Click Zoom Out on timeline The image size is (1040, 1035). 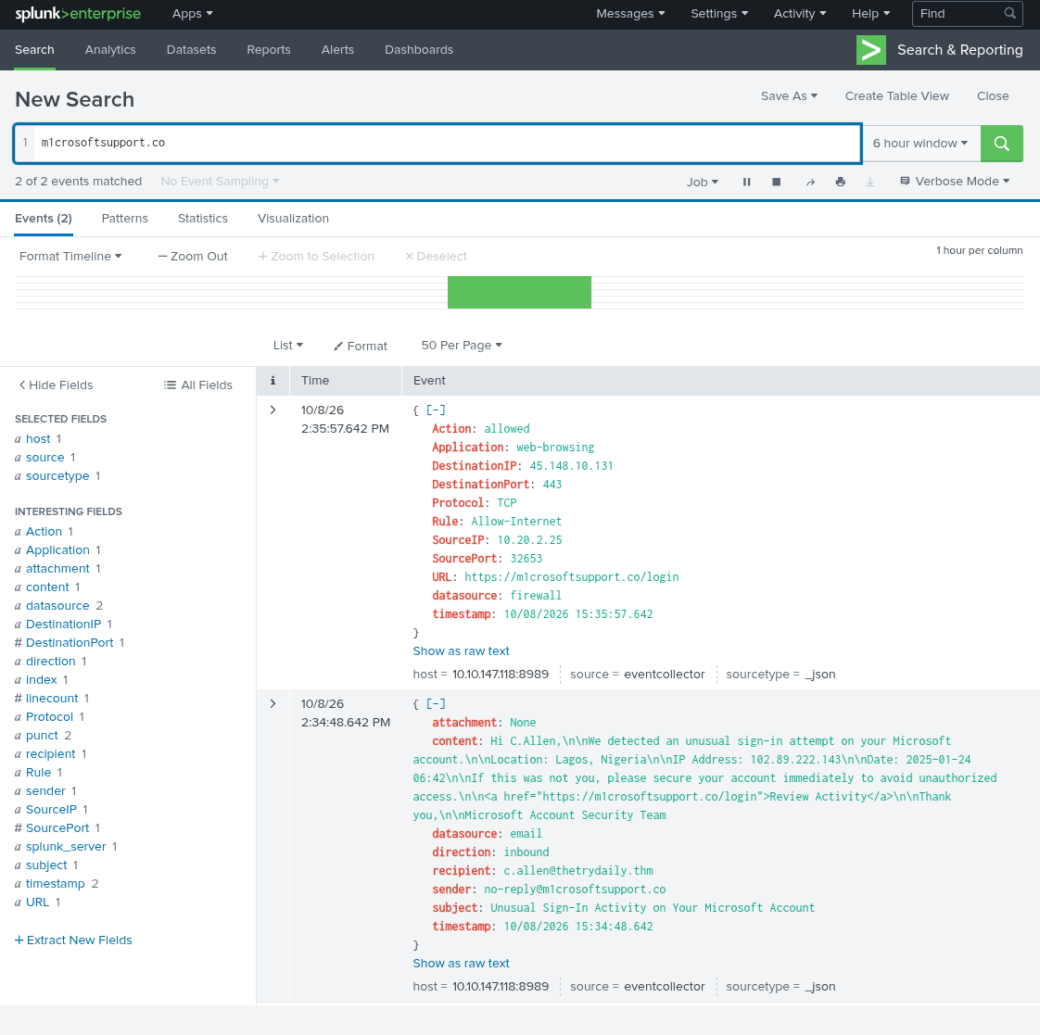[x=193, y=257]
